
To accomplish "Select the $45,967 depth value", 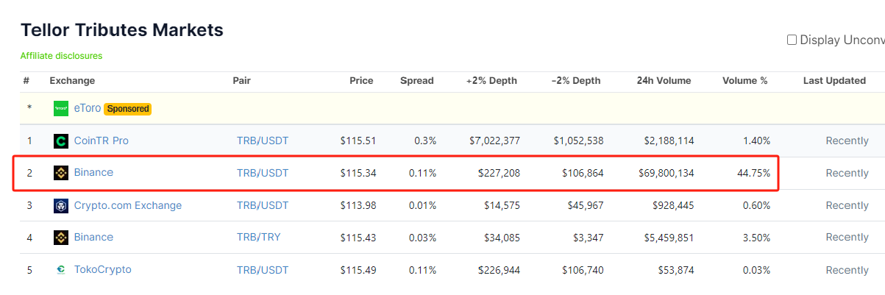I will (x=584, y=205).
